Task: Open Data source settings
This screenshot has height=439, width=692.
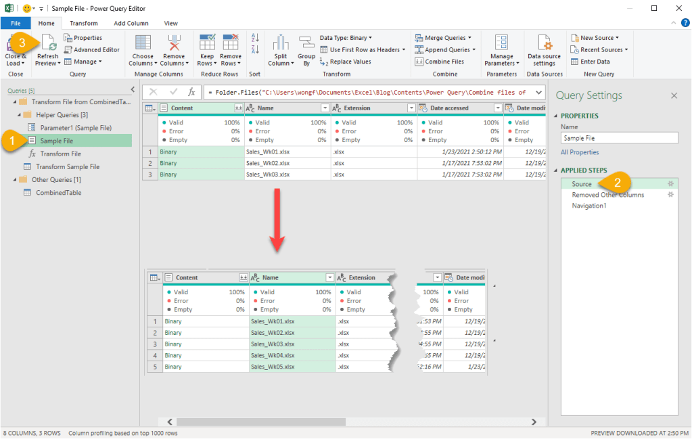Action: [x=544, y=44]
